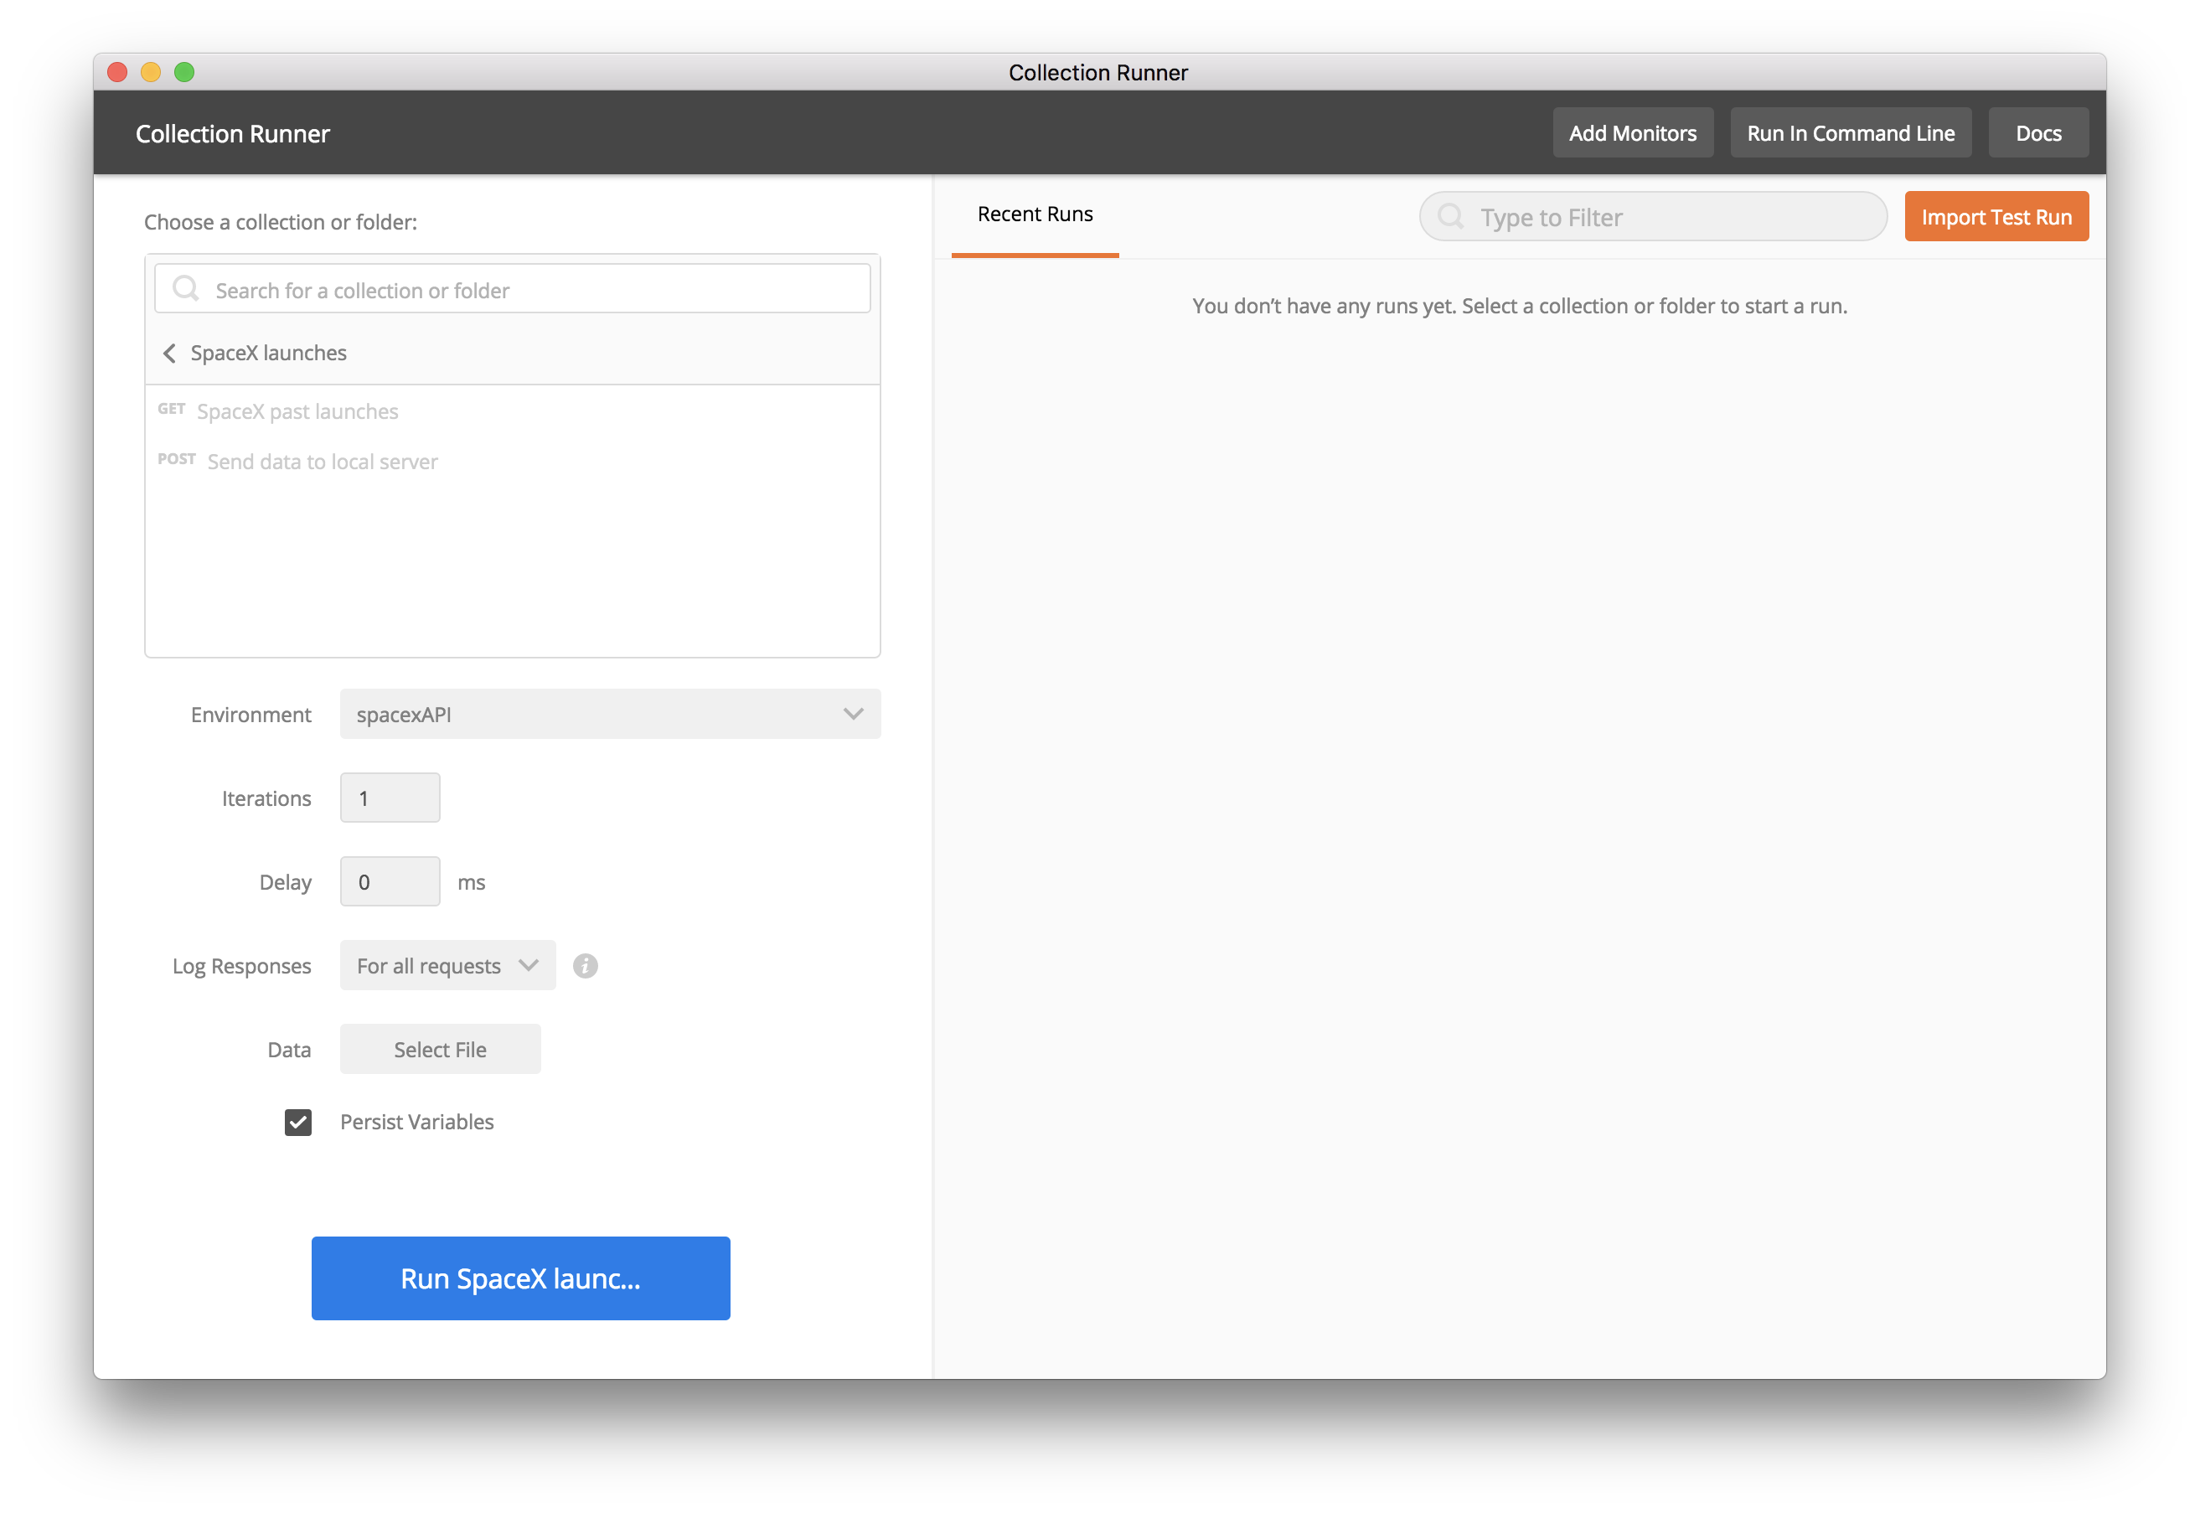Open the Environment dropdown showing spacexAPI
The height and width of the screenshot is (1513, 2200).
coord(608,714)
